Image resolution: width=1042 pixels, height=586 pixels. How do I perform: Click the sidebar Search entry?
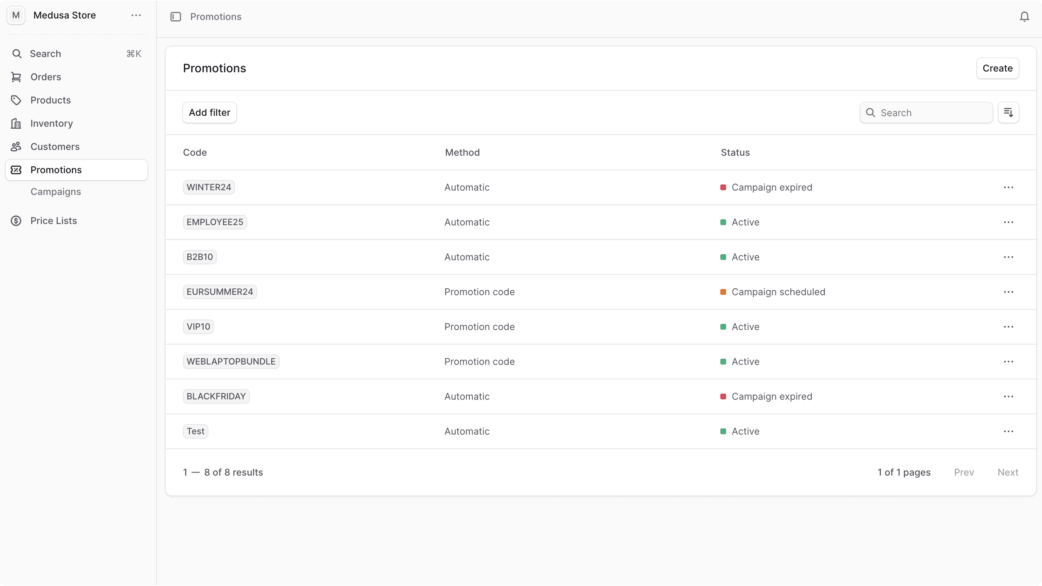pyautogui.click(x=45, y=54)
